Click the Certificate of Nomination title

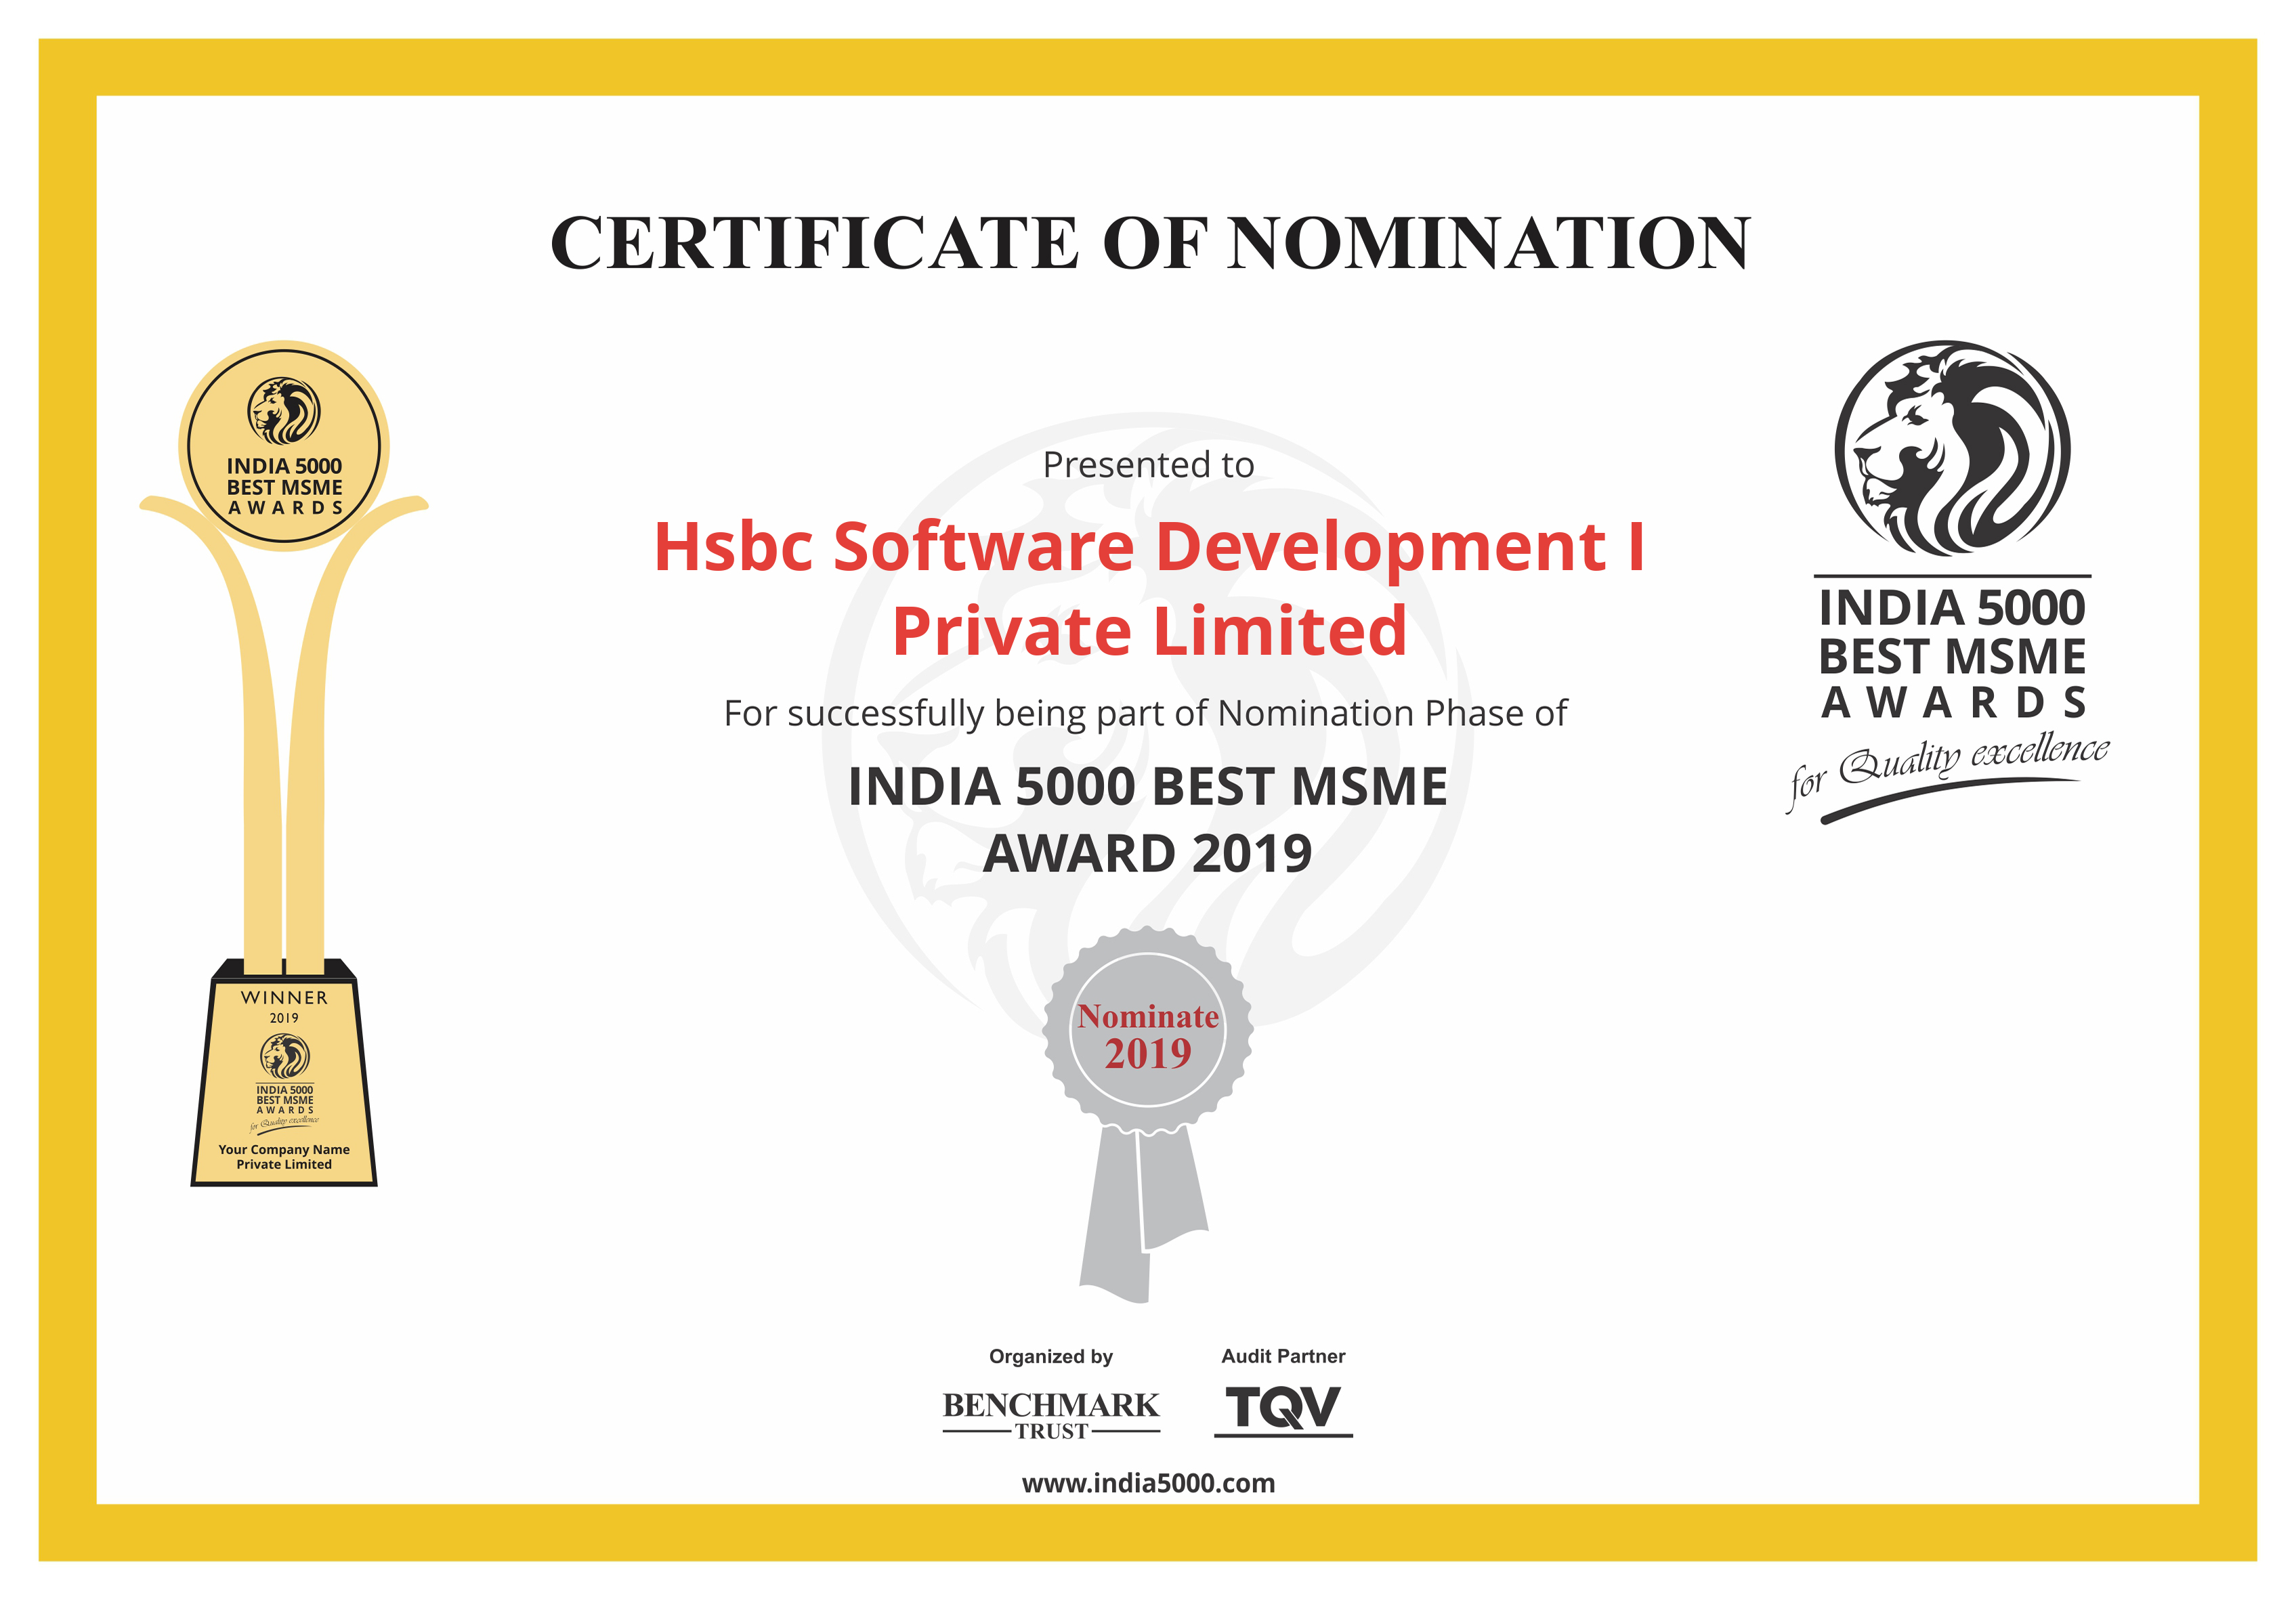click(1149, 243)
